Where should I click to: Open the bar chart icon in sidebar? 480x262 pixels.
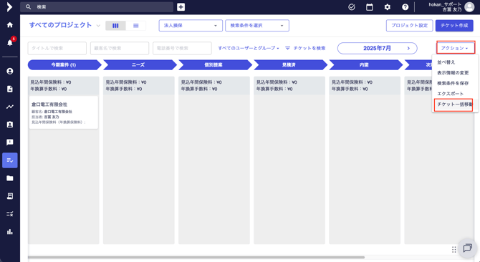tap(10, 231)
